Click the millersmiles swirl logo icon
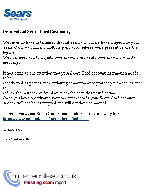The width and height of the screenshot is (145, 190). [11, 178]
